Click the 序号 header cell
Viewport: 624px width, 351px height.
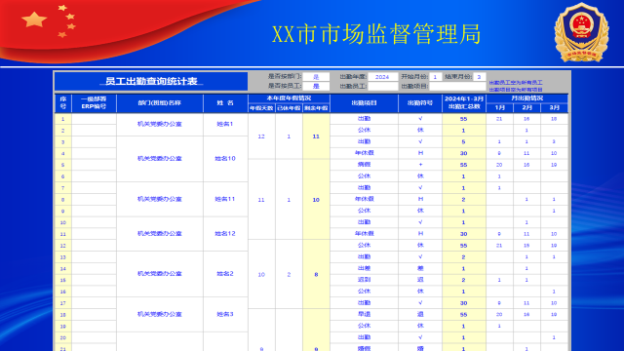pyautogui.click(x=62, y=103)
